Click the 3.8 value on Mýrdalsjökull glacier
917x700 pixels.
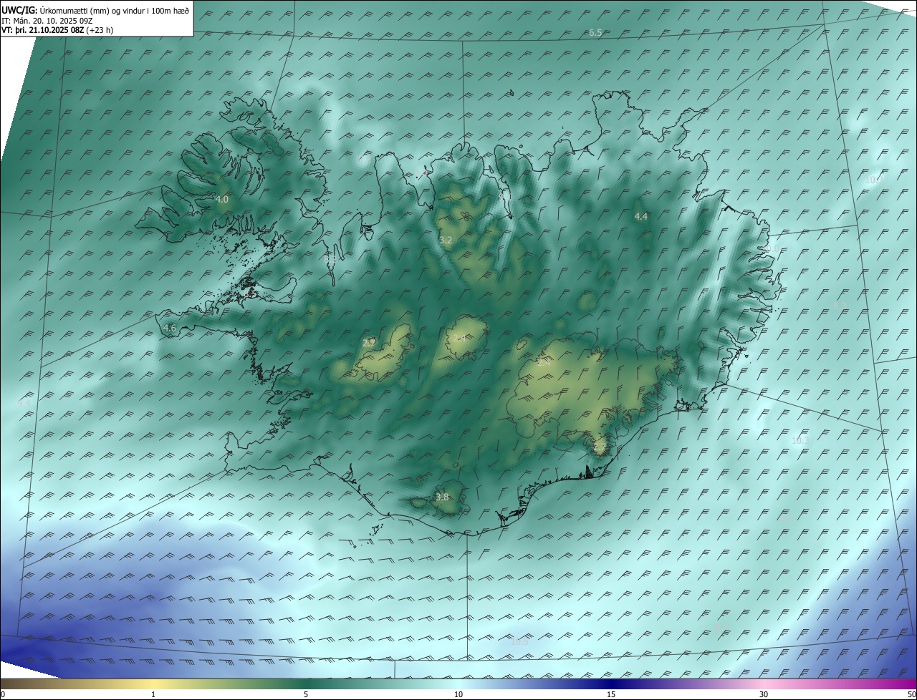pos(442,497)
